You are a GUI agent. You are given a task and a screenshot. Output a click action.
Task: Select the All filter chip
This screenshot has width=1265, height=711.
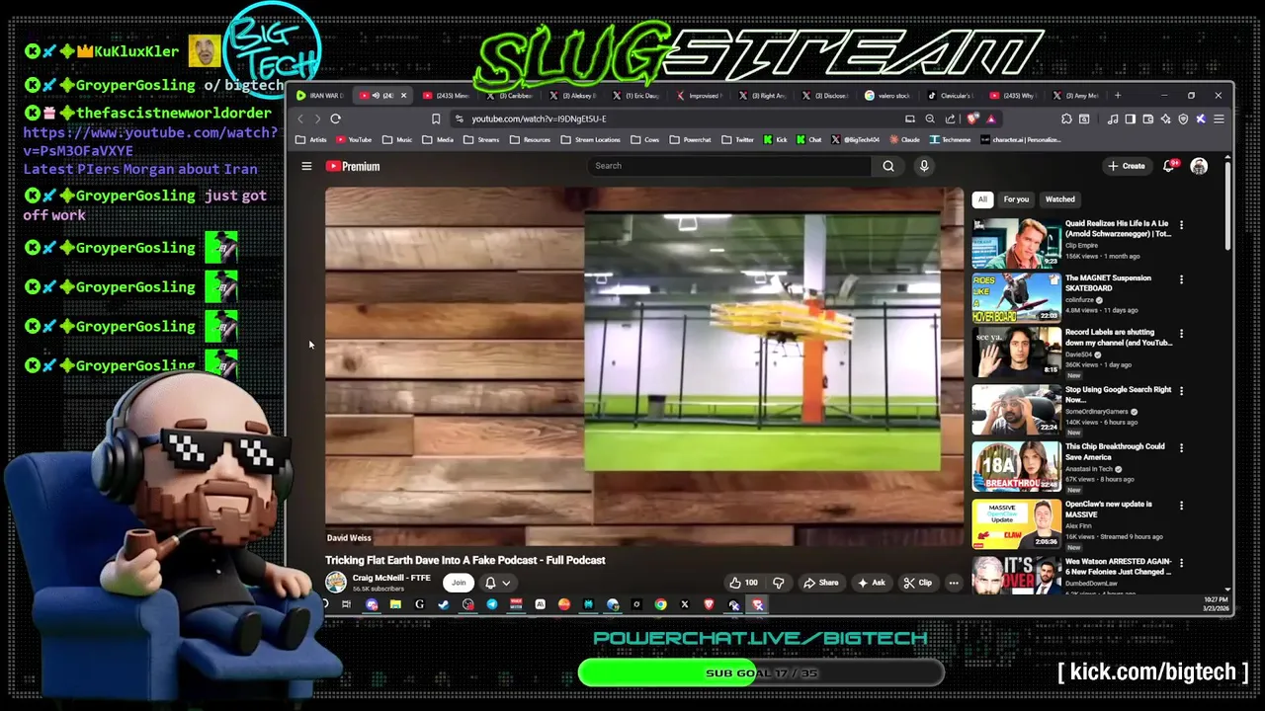[x=982, y=198]
